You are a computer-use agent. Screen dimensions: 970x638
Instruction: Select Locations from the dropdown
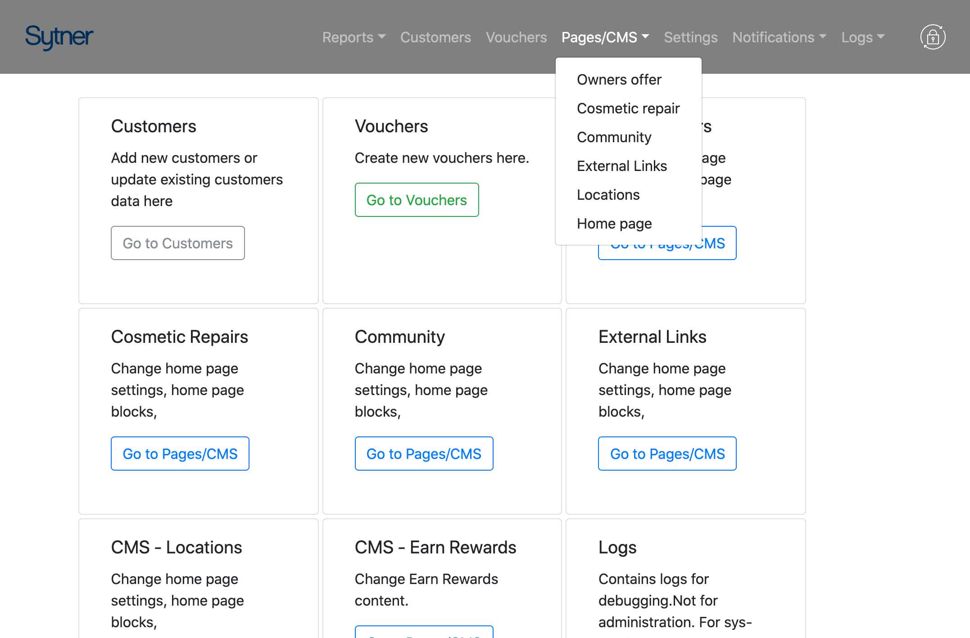(608, 195)
